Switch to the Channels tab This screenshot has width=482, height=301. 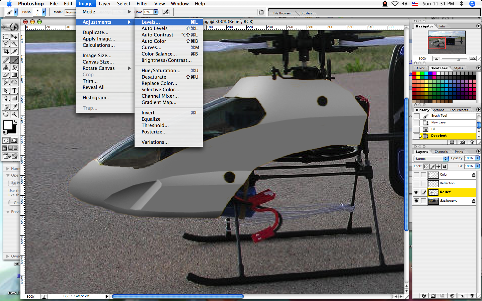pyautogui.click(x=441, y=152)
